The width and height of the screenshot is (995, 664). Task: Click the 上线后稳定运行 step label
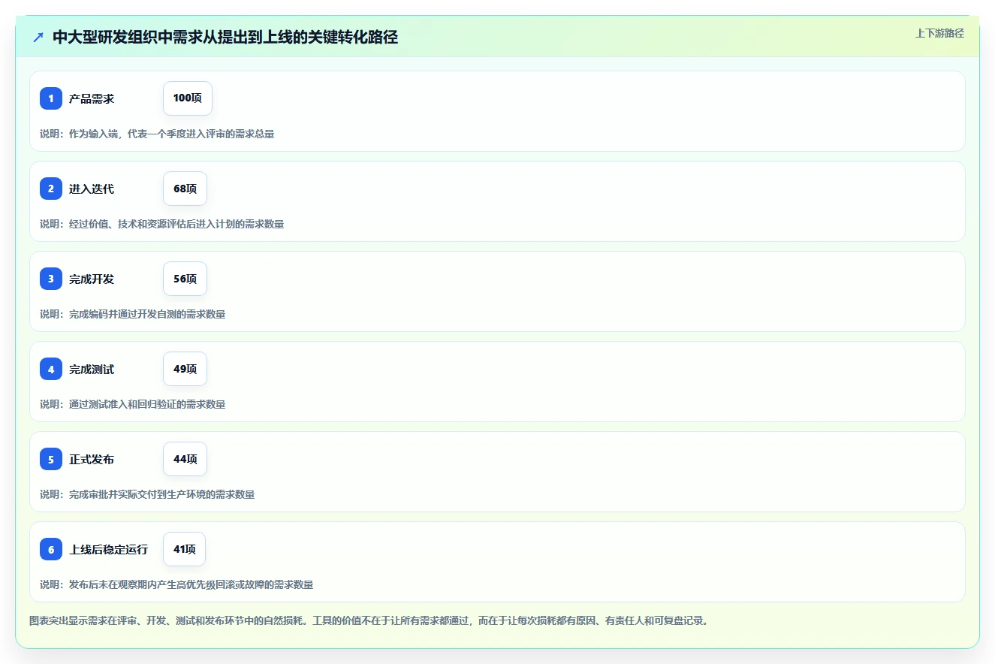click(x=109, y=549)
